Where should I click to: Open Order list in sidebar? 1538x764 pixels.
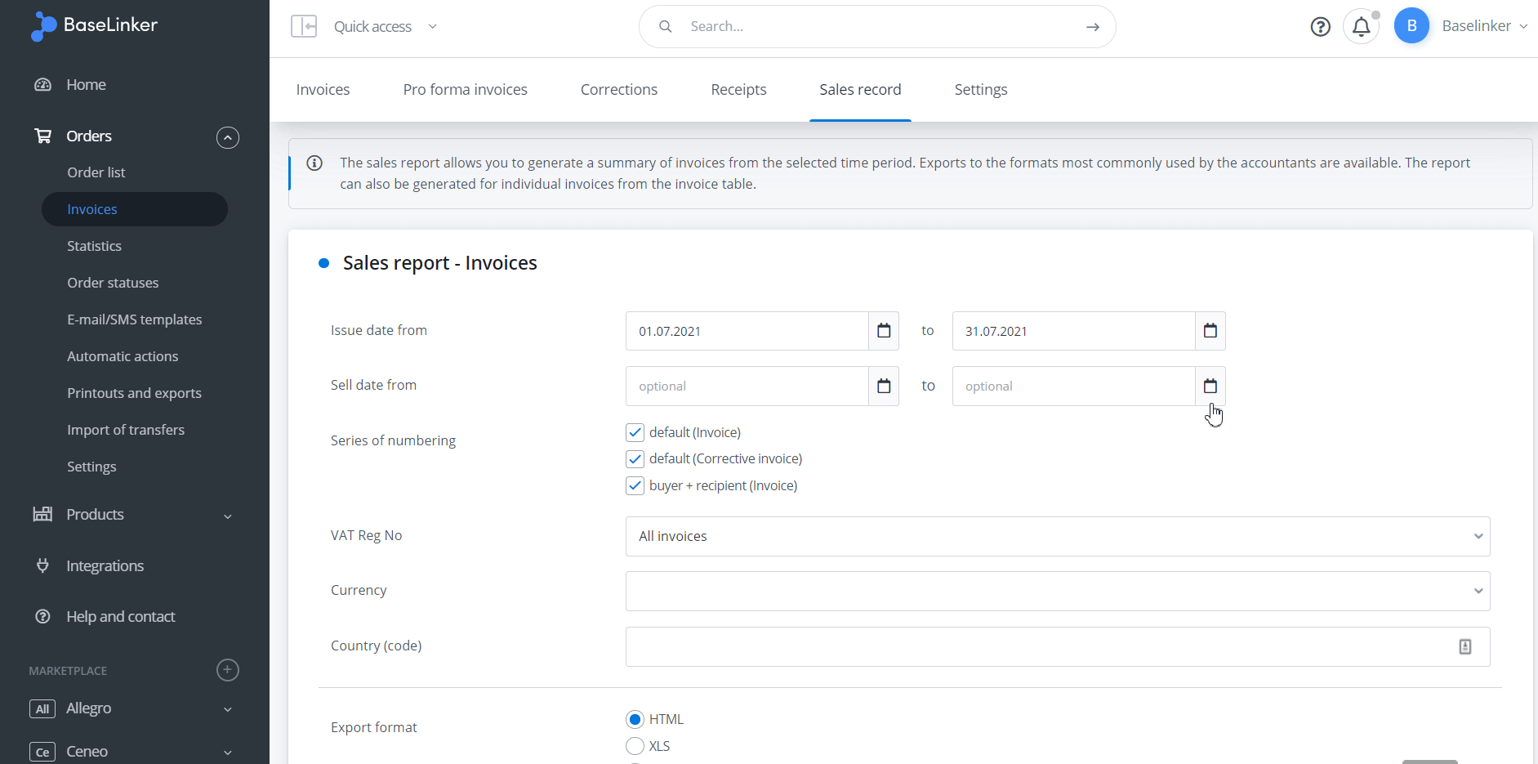tap(96, 172)
